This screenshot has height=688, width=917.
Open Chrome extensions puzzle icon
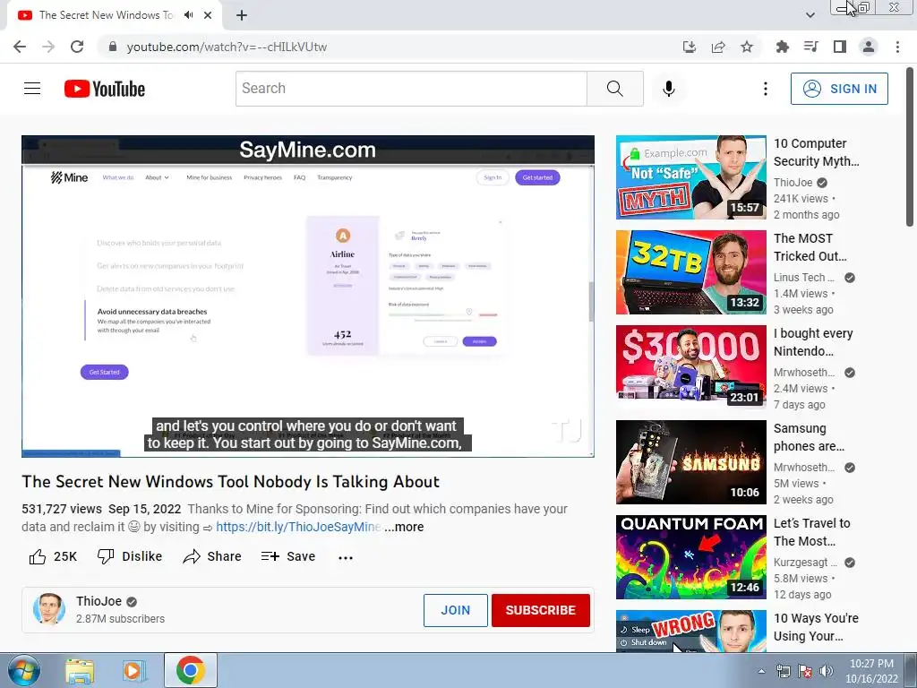(783, 47)
